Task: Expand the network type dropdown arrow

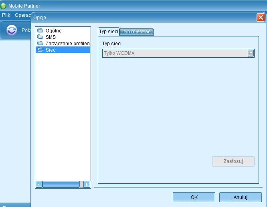Action: 251,53
